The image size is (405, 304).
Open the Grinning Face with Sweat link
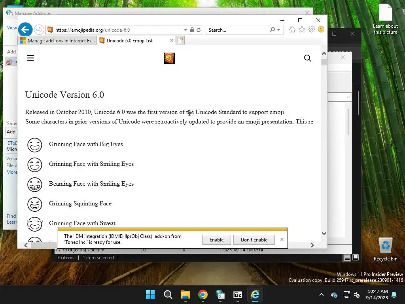(x=82, y=223)
